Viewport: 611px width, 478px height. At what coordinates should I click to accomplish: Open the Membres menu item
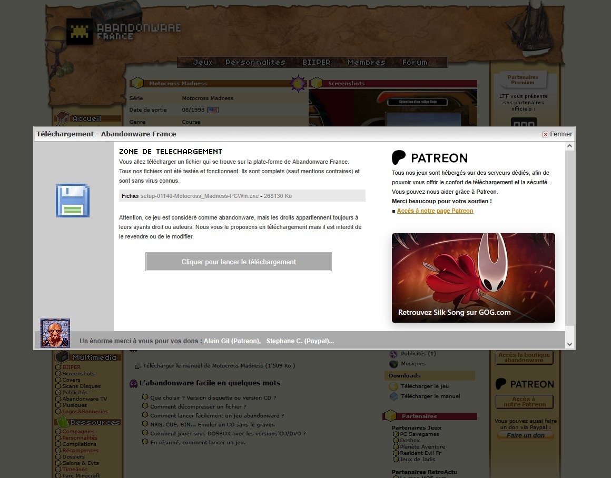click(366, 62)
